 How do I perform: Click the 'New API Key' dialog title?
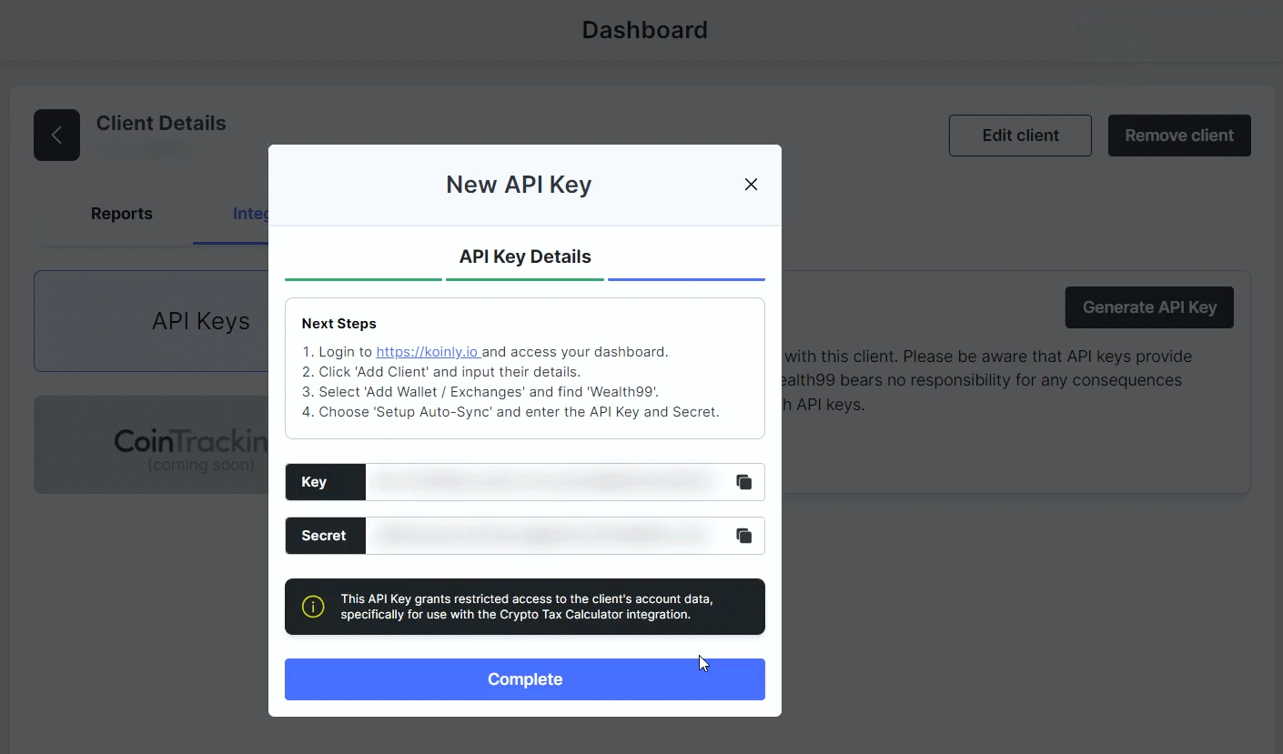click(519, 185)
